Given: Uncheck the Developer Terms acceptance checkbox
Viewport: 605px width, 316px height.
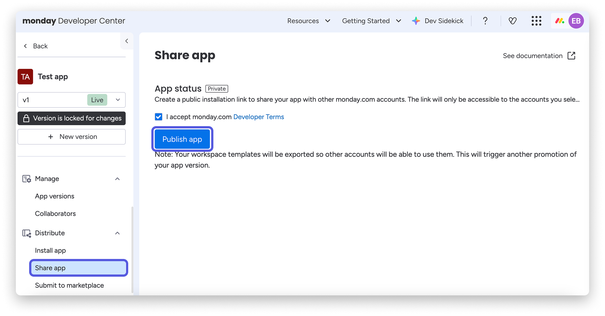Looking at the screenshot, I should (159, 117).
